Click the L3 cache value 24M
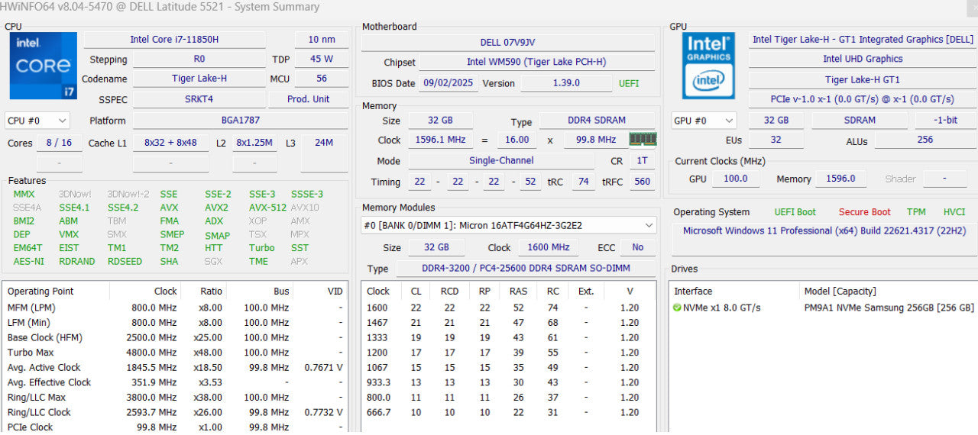Image resolution: width=978 pixels, height=435 pixels. tap(324, 143)
